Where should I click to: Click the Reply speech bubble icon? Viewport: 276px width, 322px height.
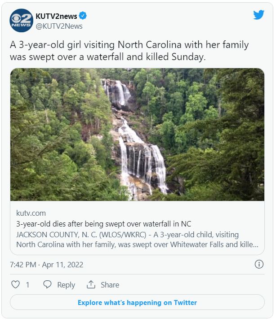tap(47, 285)
